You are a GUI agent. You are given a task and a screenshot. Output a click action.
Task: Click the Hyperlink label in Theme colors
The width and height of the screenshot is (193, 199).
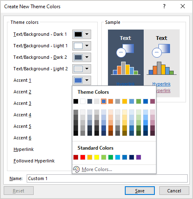(23, 149)
